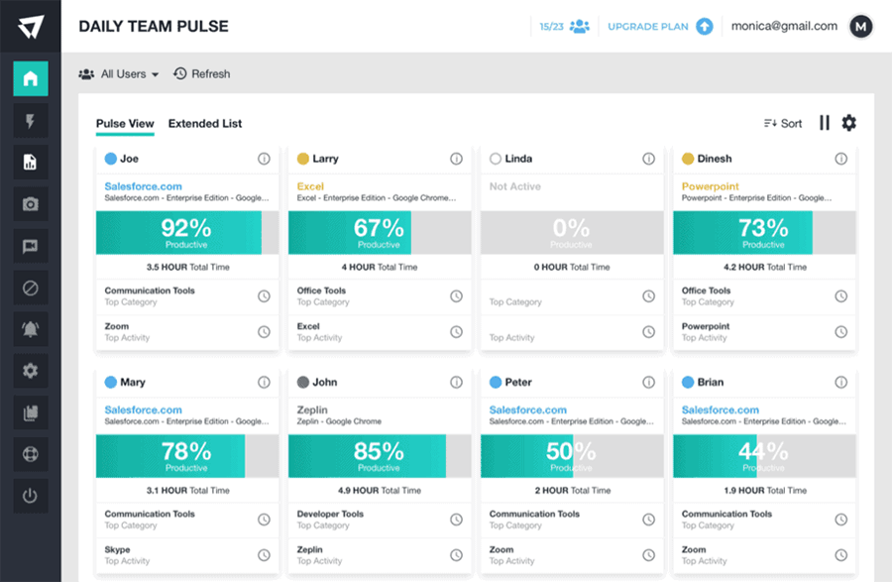
Task: Open pulse view settings gear icon
Action: (848, 123)
